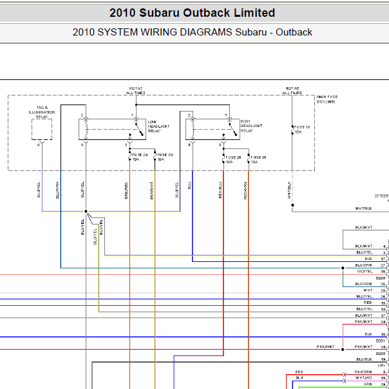
Task: Click the "BLK/WHT" label above the loop wire
Action: pyautogui.click(x=364, y=227)
